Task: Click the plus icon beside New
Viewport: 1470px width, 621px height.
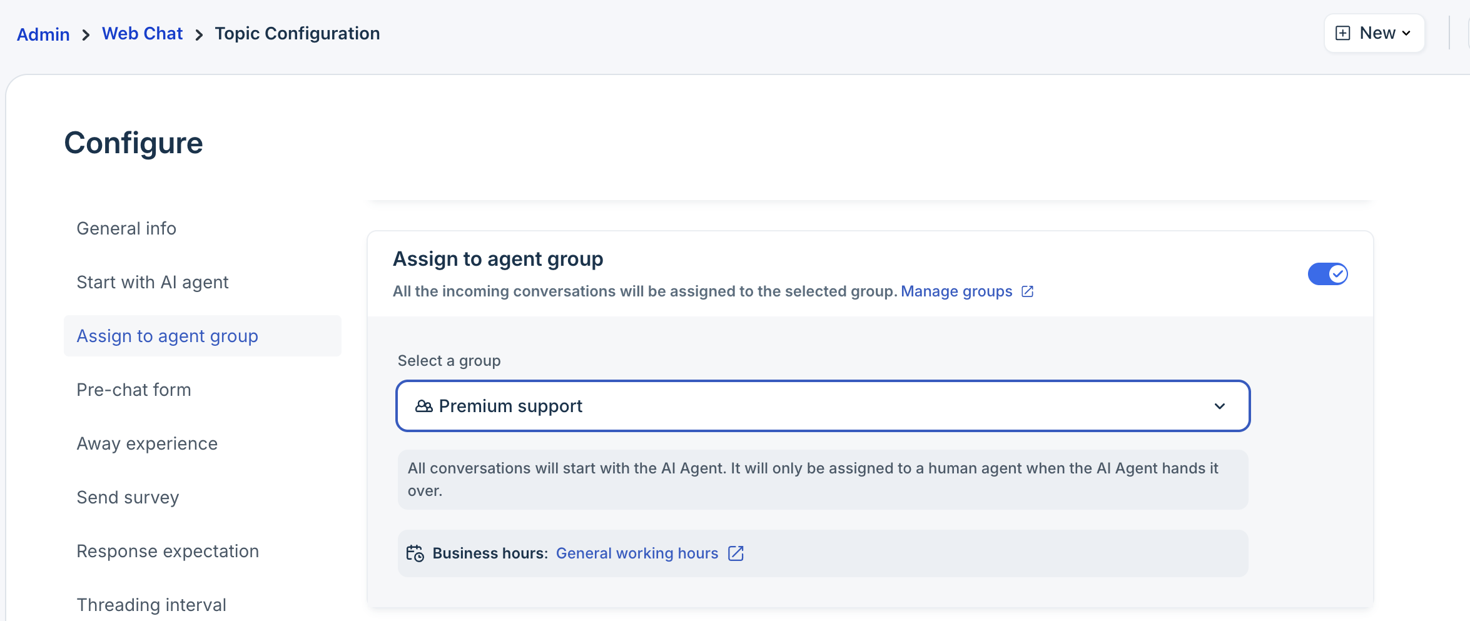Action: (x=1342, y=33)
